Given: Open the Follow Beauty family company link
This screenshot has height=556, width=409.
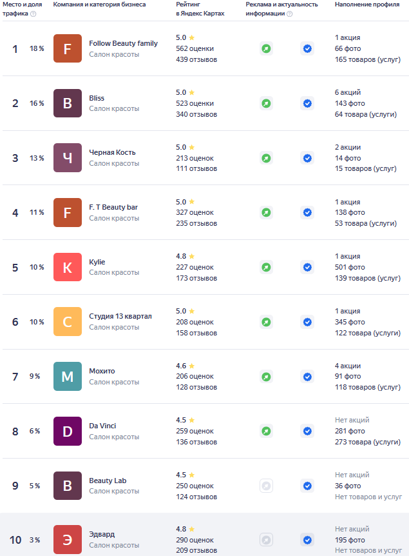Looking at the screenshot, I should pyautogui.click(x=123, y=43).
